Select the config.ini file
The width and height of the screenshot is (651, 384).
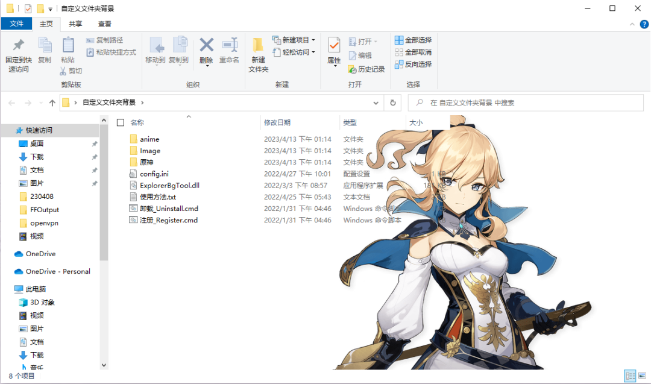154,174
